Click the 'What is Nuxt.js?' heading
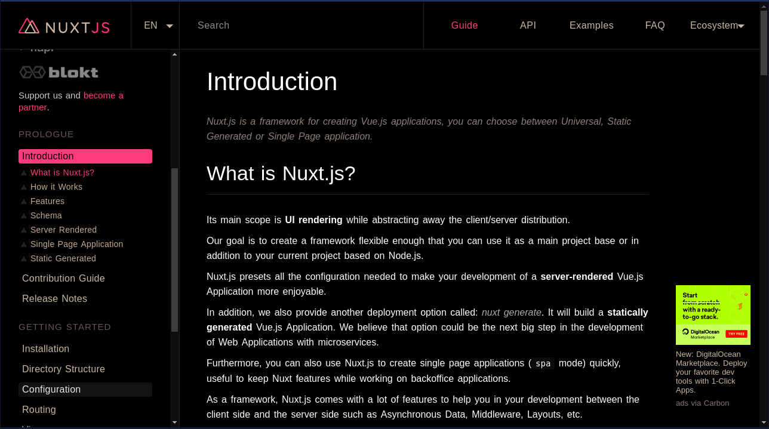The width and height of the screenshot is (769, 429). (281, 174)
